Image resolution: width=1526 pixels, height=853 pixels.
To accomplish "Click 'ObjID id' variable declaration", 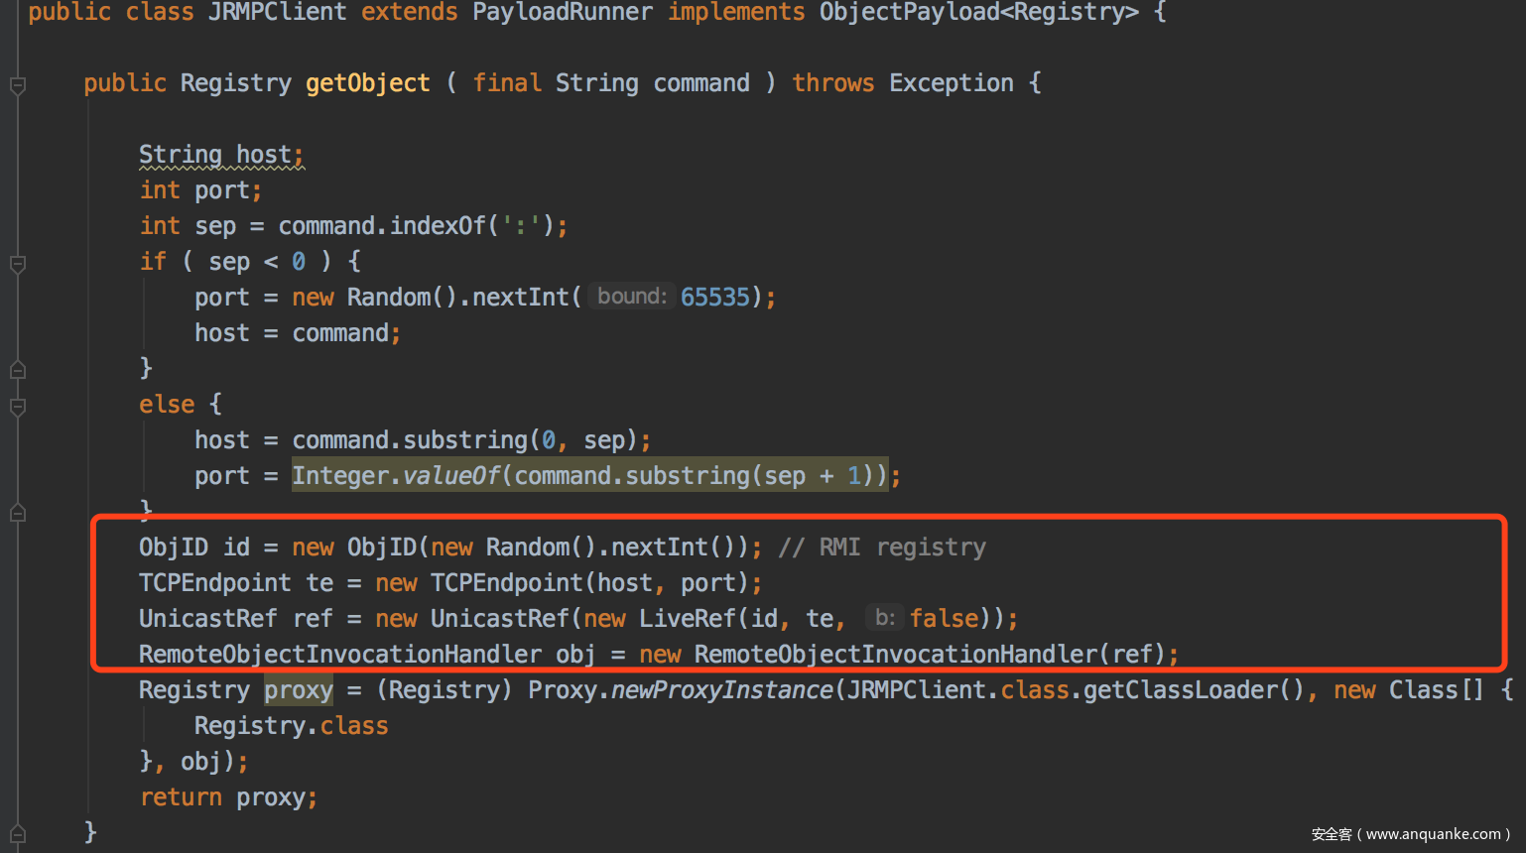I will coord(194,548).
